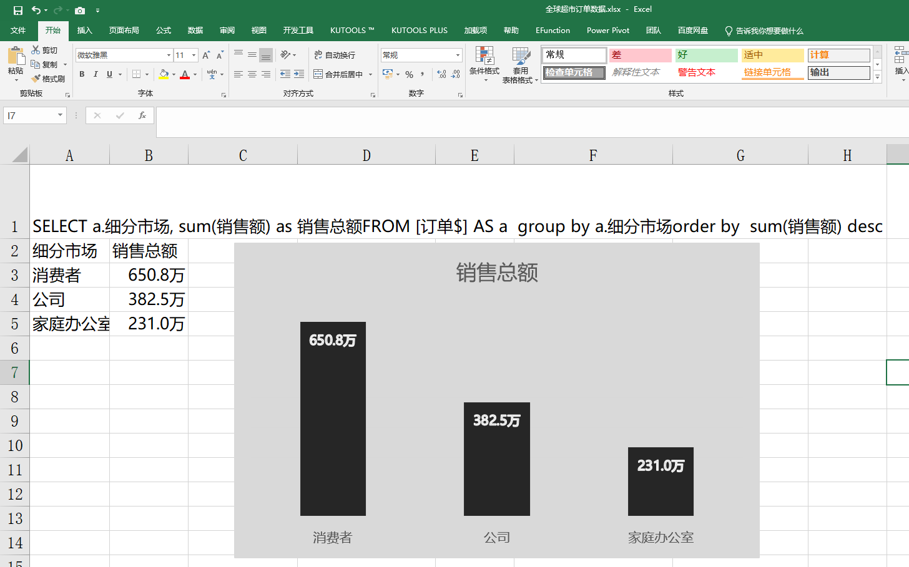This screenshot has height=567, width=909.
Task: Click the Copy (复制) icon
Action: (36, 64)
